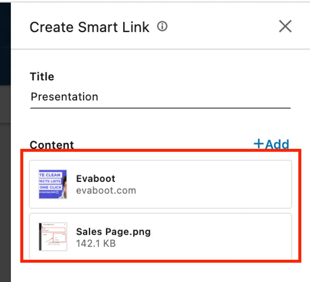Click the evaboot.com link text

[106, 190]
